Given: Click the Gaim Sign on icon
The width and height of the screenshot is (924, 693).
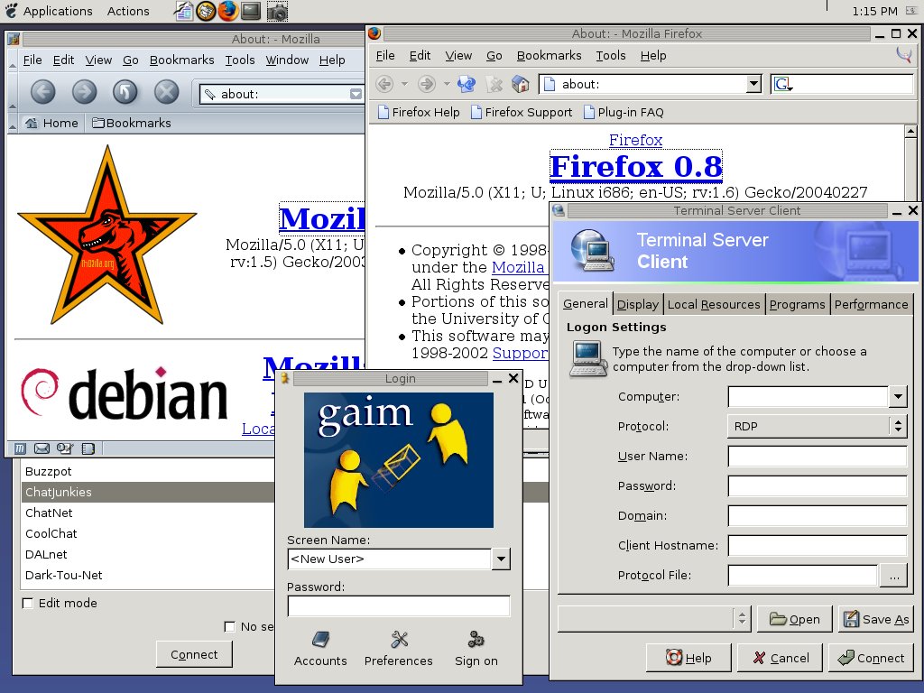Looking at the screenshot, I should point(476,649).
